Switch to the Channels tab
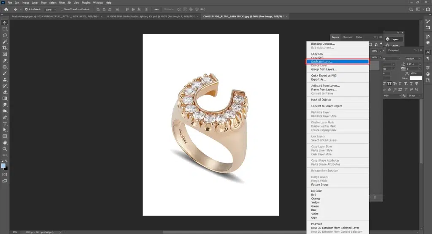The height and width of the screenshot is (234, 432). pyautogui.click(x=347, y=37)
